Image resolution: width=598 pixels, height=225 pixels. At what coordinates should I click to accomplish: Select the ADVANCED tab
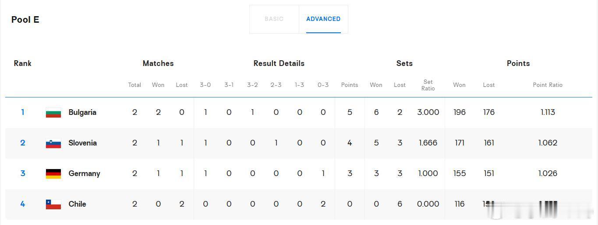(323, 19)
